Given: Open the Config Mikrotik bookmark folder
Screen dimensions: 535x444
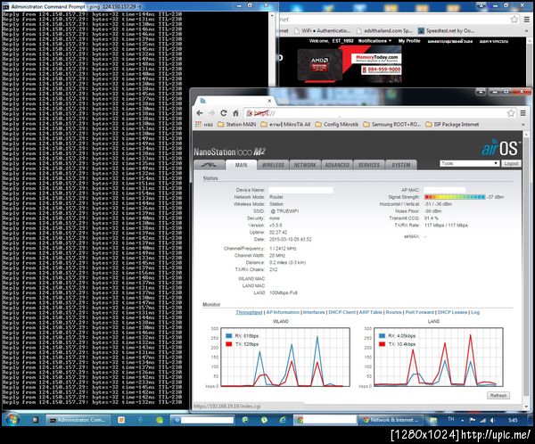Looking at the screenshot, I should [x=337, y=124].
